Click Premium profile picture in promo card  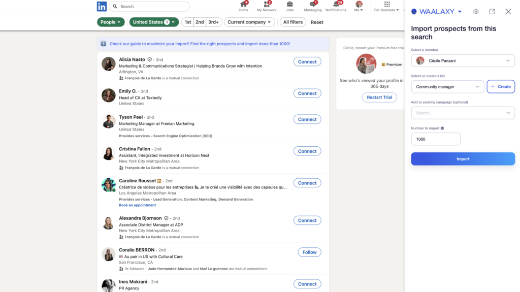[x=366, y=63]
